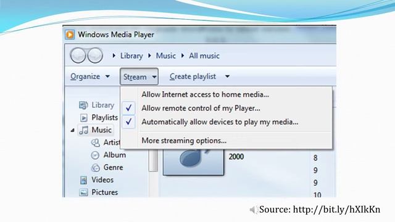Select Playlists in the navigation tree

104,118
